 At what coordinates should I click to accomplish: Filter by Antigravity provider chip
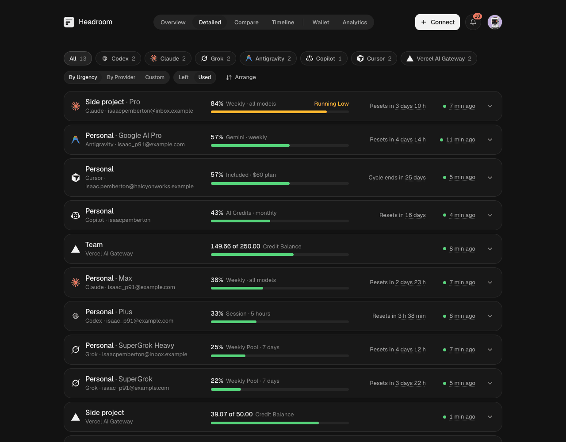[268, 58]
